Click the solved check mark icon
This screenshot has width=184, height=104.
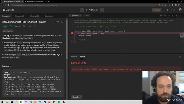(x=11, y=26)
